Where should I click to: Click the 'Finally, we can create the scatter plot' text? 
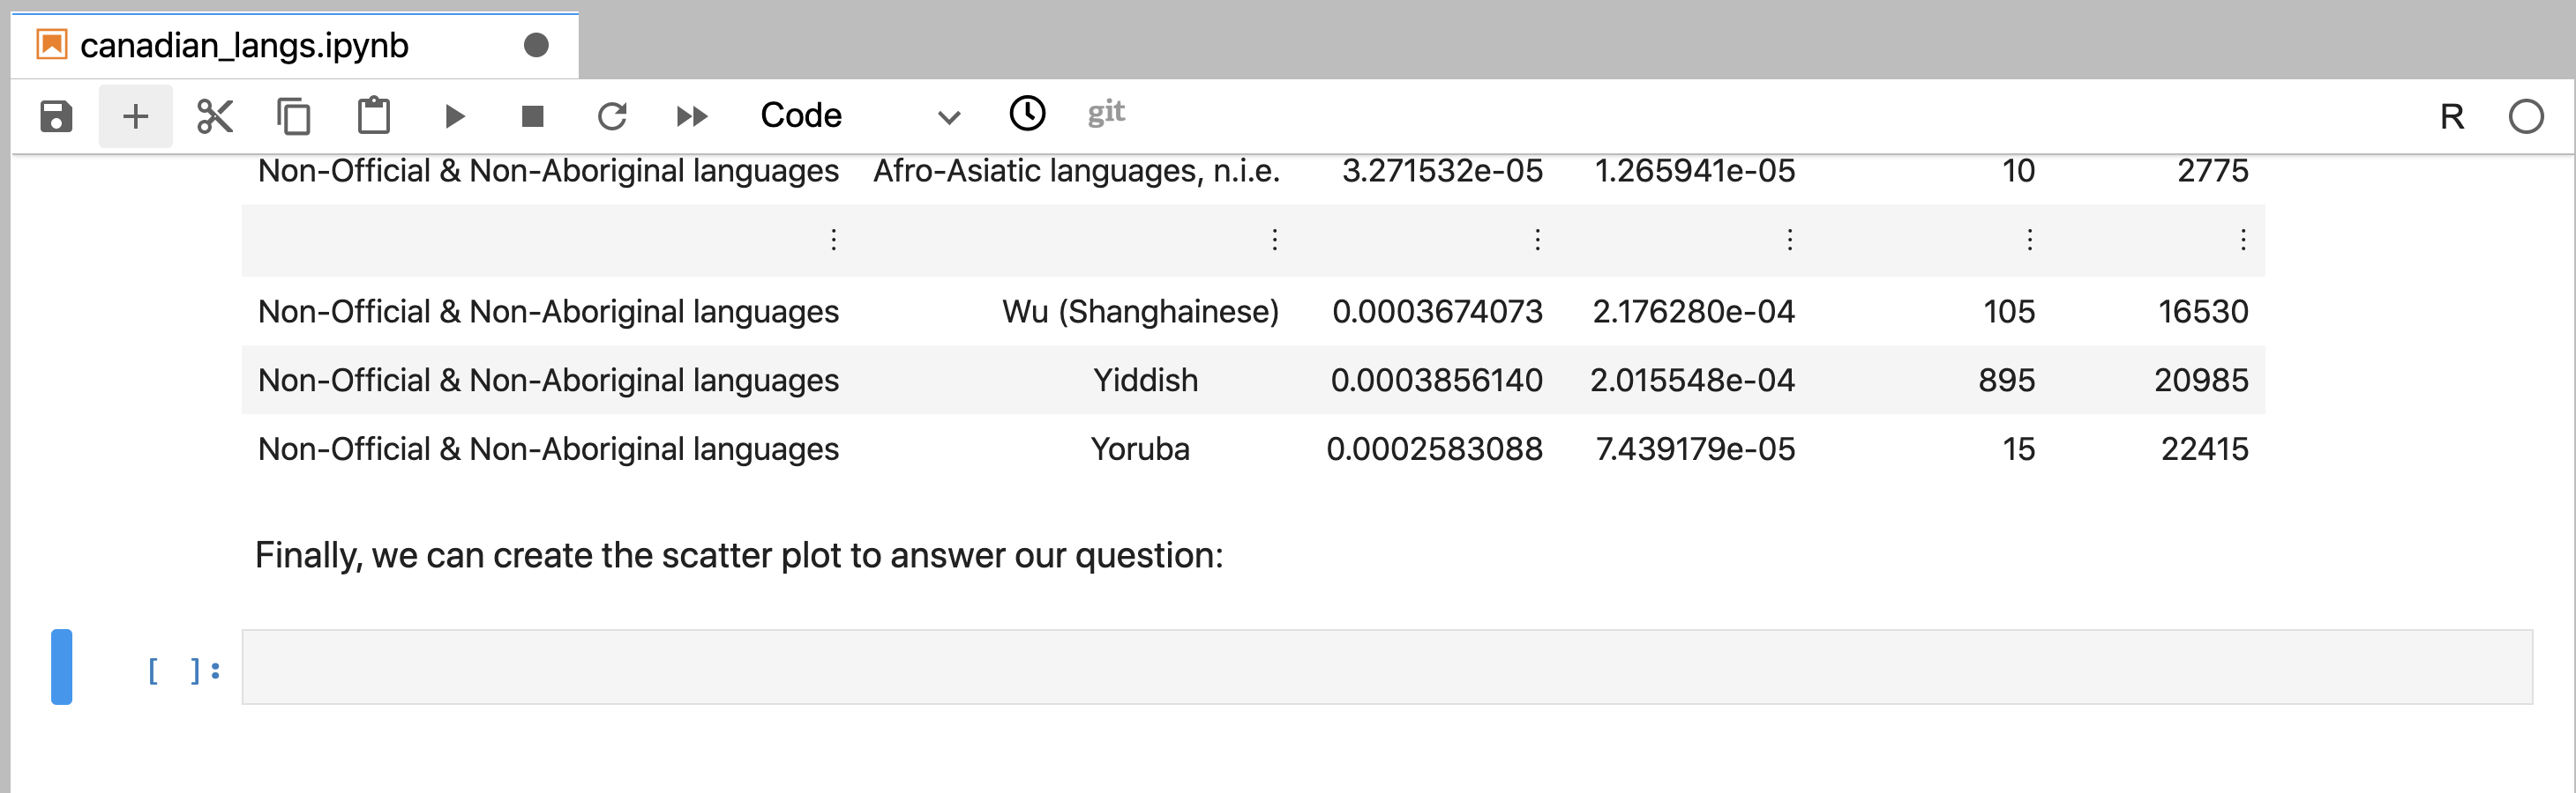coord(739,555)
